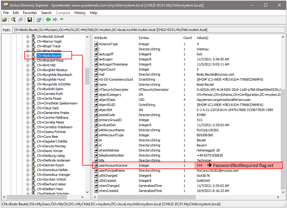
Task: Open object properties from the toolbar
Action: point(38,19)
